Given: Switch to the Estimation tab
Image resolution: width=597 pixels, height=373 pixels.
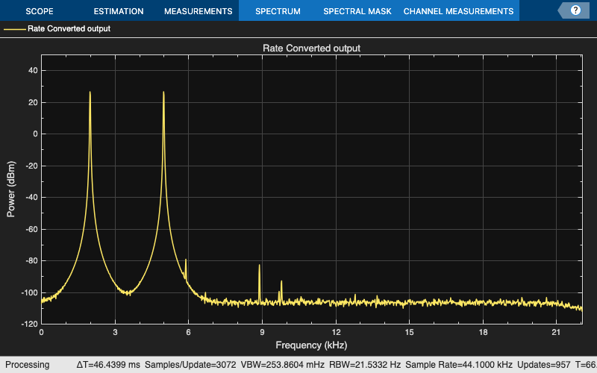Looking at the screenshot, I should click(119, 11).
